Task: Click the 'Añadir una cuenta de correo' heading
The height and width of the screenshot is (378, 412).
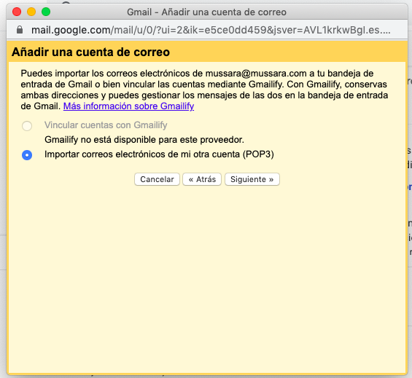Action: (x=90, y=52)
